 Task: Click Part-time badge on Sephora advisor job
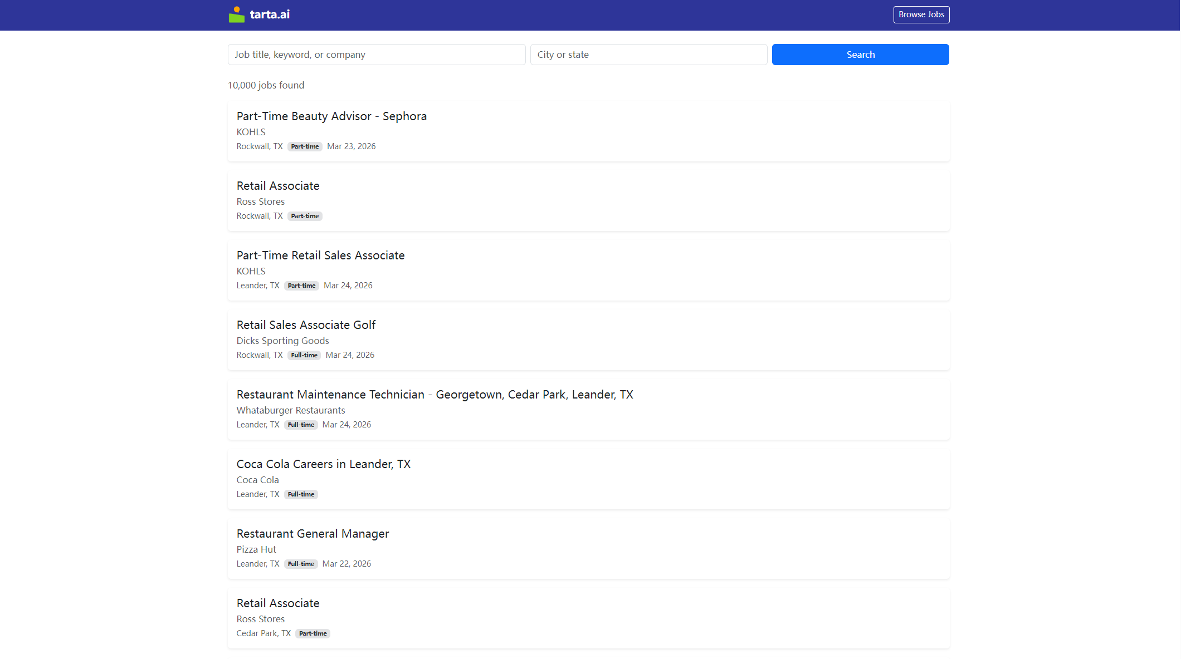pyautogui.click(x=305, y=147)
